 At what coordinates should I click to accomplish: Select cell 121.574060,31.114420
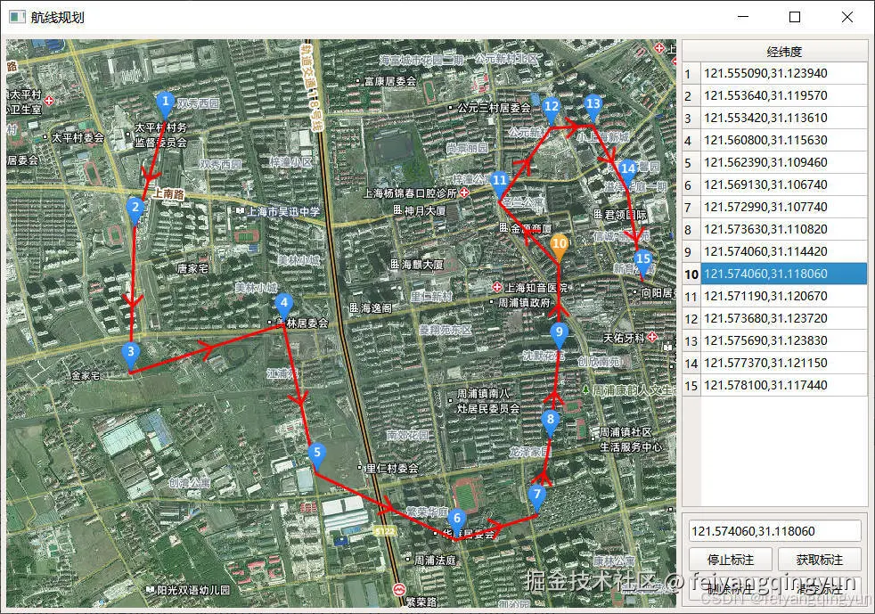pyautogui.click(x=784, y=251)
